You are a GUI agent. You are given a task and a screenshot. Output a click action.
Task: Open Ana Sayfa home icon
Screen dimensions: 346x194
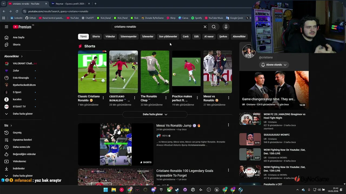click(x=6, y=37)
